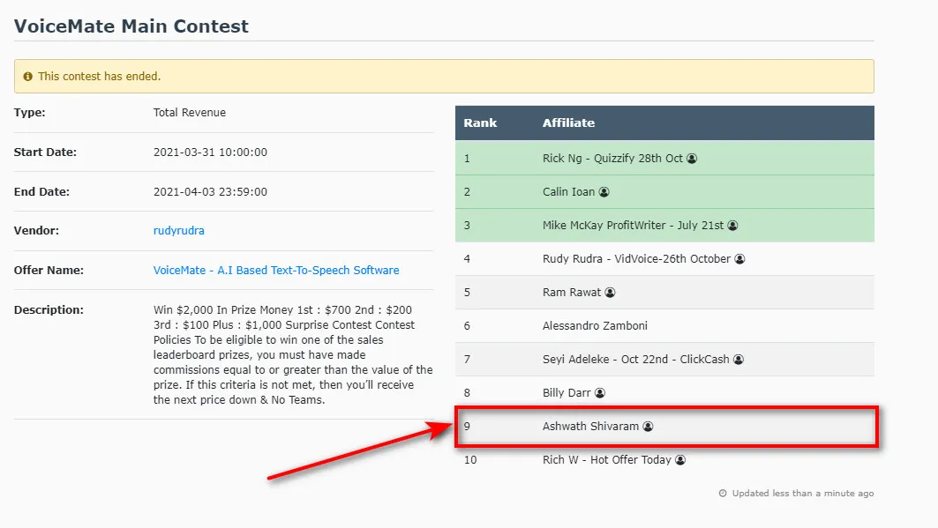Click the Rank column header
This screenshot has width=938, height=528.
pos(480,123)
